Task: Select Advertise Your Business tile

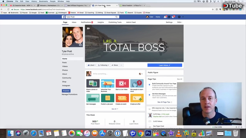Action: point(108,85)
